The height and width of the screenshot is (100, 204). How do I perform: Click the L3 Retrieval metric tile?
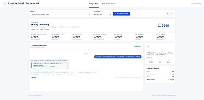(81, 37)
